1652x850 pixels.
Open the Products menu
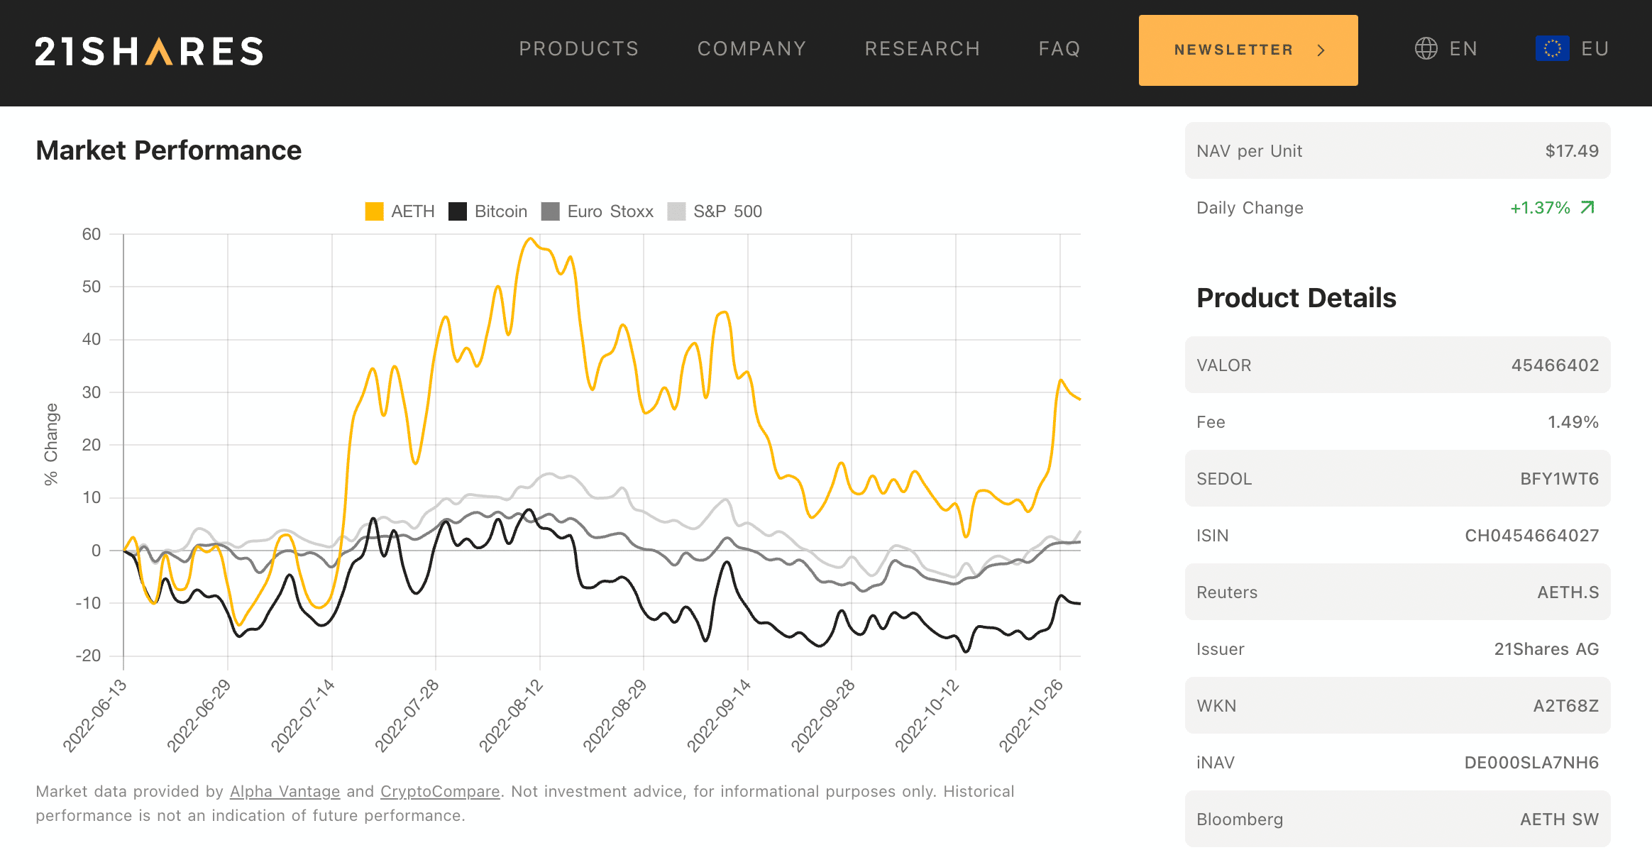click(579, 49)
